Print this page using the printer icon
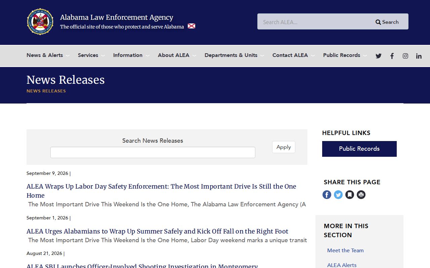The image size is (430, 268). coord(361,195)
